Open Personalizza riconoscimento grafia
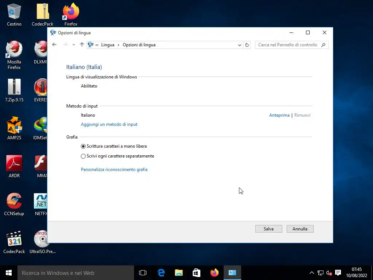373x280 pixels. [x=114, y=170]
